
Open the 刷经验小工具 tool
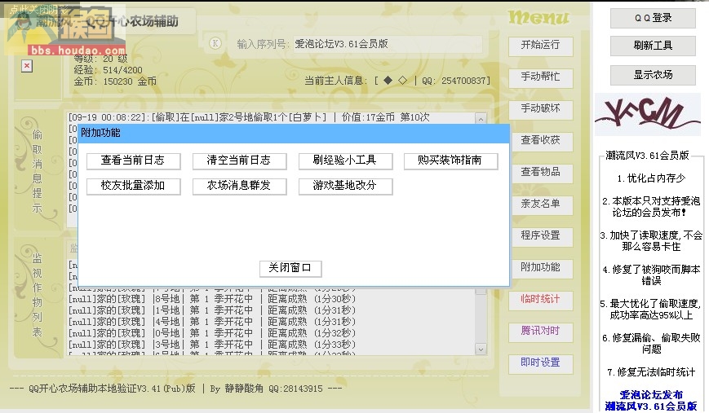345,160
